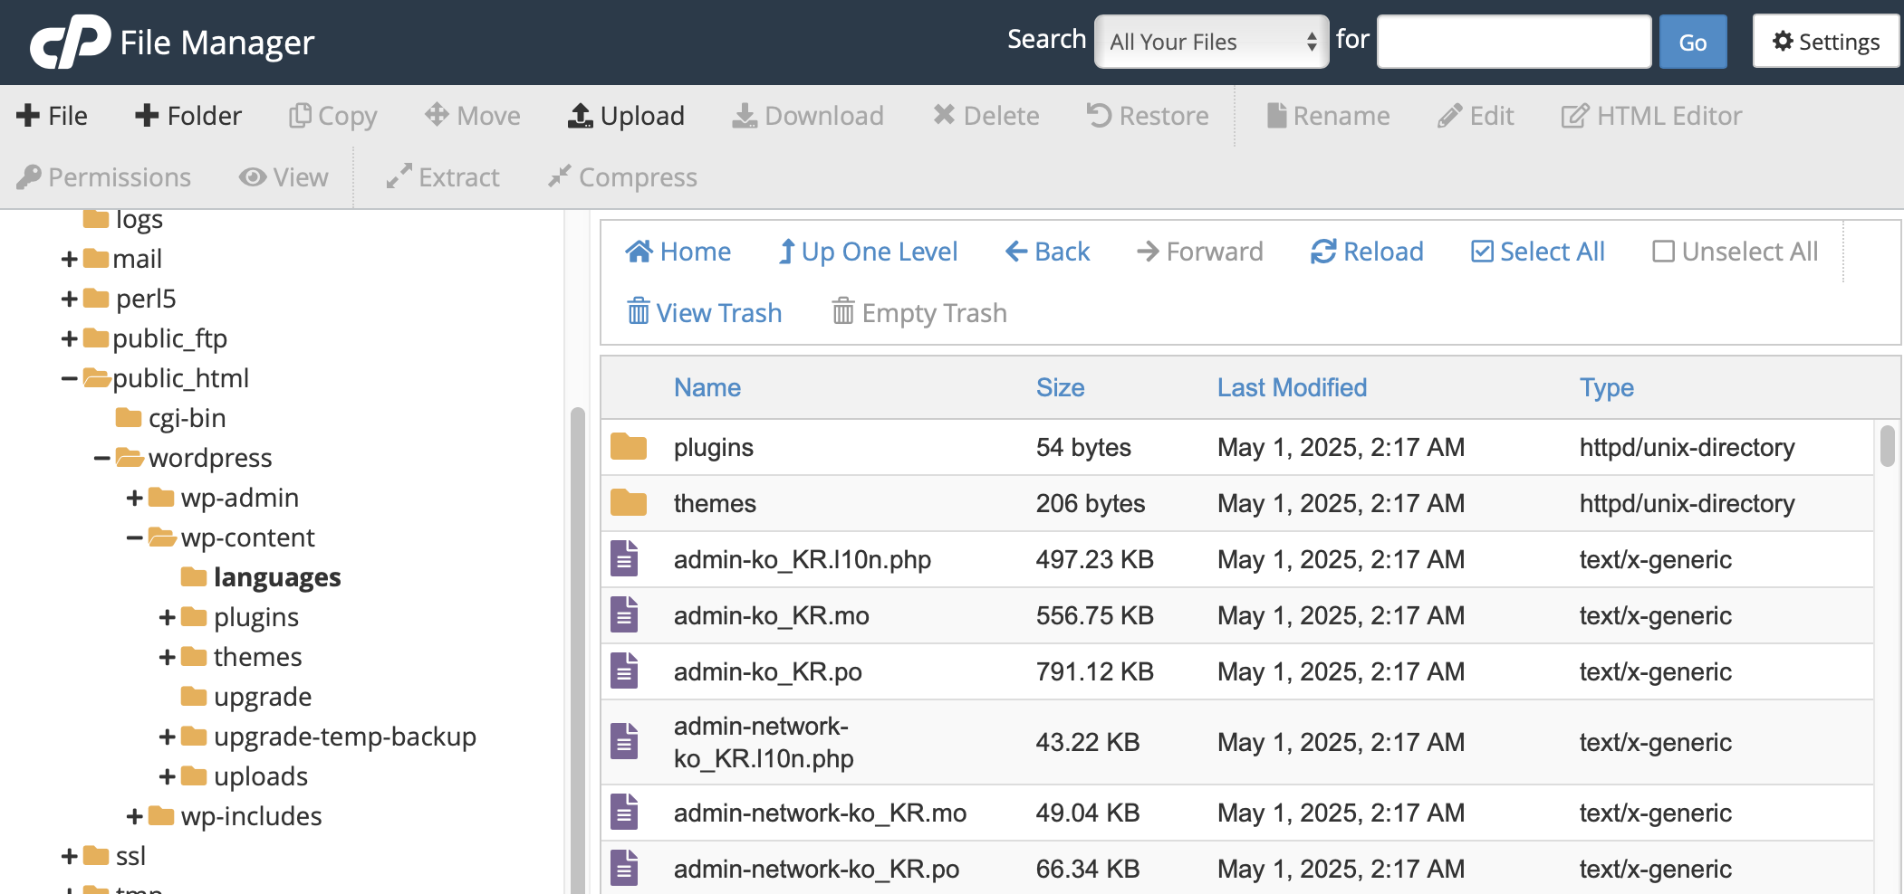The image size is (1904, 894).
Task: Select All files with the checkbox link
Action: [1537, 252]
